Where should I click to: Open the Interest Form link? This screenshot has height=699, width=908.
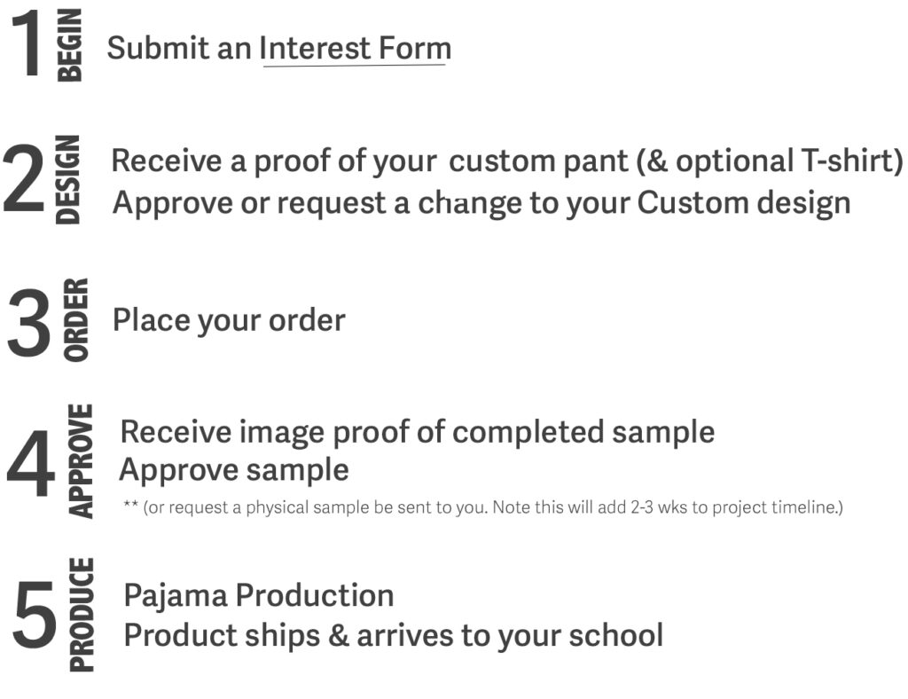[355, 48]
